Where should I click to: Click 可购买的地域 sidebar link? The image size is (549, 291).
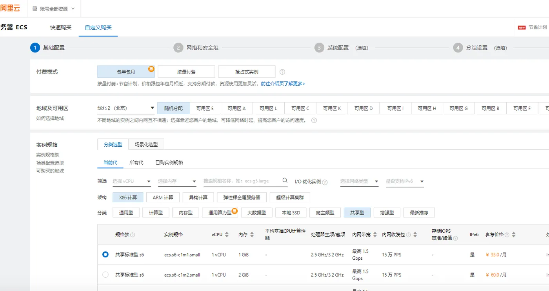click(50, 171)
